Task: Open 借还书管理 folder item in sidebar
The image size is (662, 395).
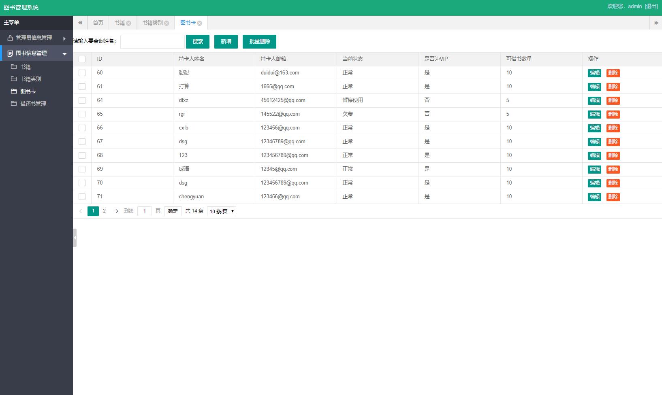Action: [33, 104]
